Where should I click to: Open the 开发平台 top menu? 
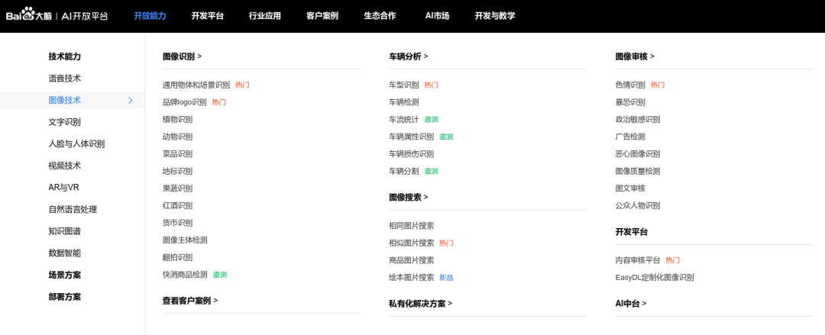pos(207,16)
